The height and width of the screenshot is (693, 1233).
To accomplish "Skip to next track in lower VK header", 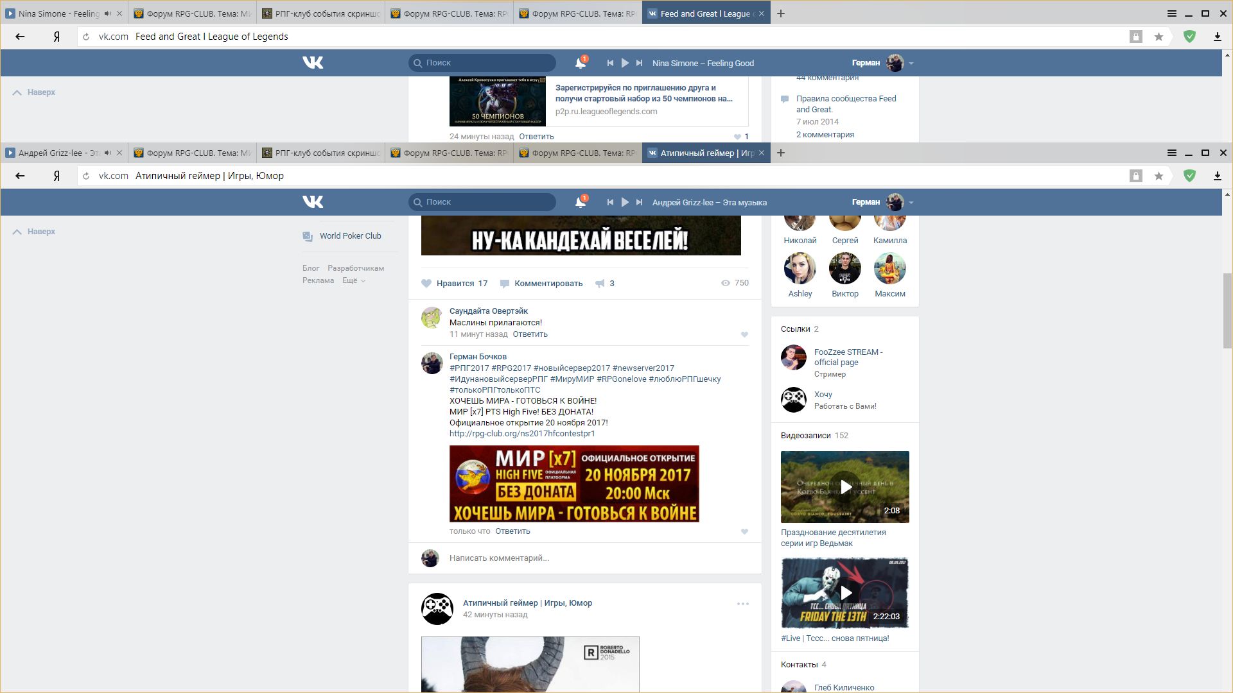I will [x=639, y=202].
